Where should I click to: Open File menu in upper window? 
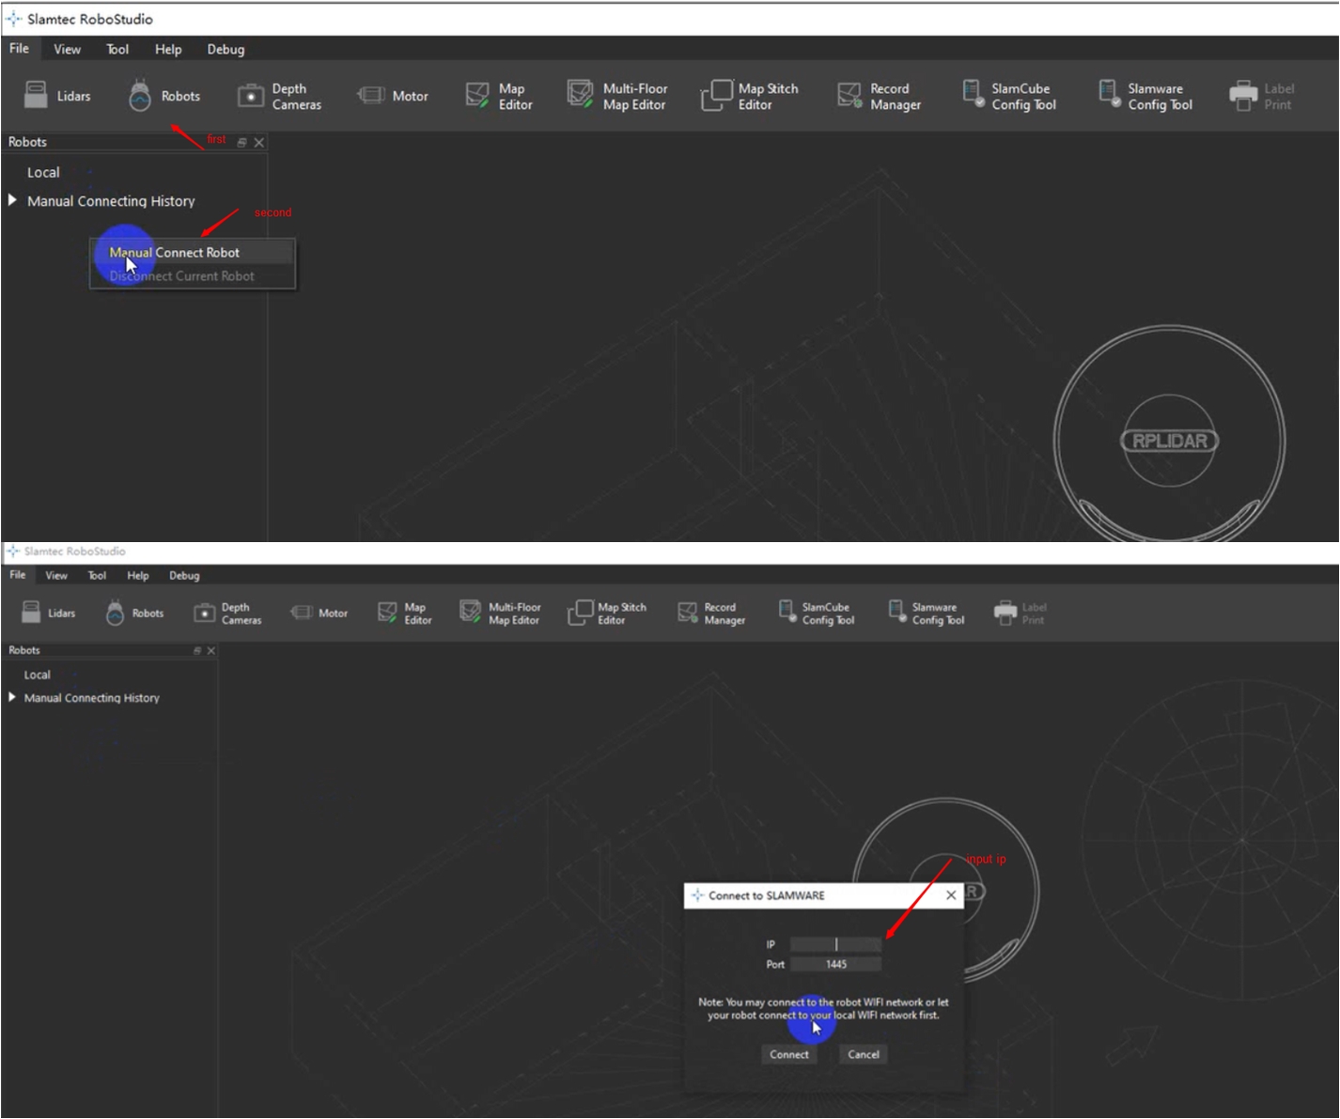coord(19,49)
